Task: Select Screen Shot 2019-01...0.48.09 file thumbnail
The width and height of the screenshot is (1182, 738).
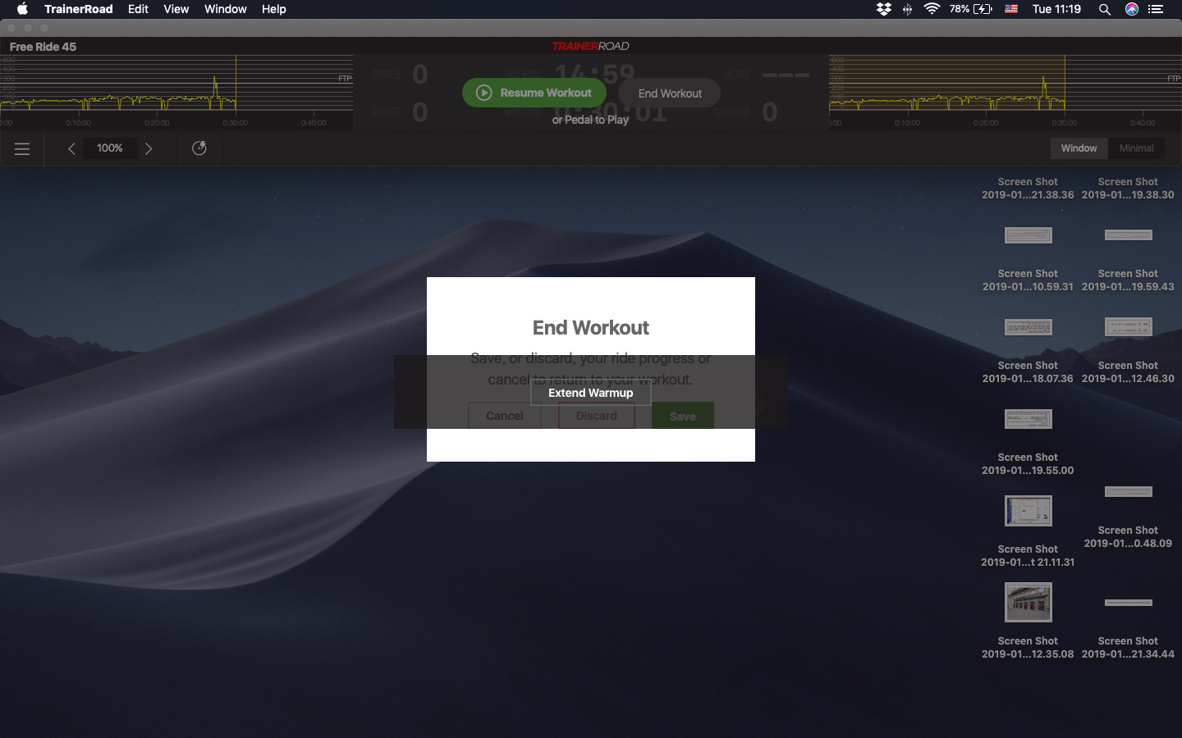Action: click(1129, 492)
